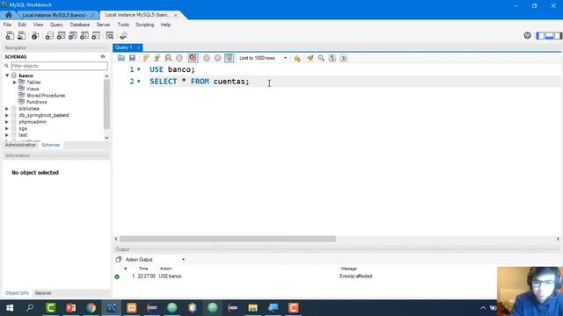Collapse the banco schema
563x316 pixels.
tap(7, 75)
